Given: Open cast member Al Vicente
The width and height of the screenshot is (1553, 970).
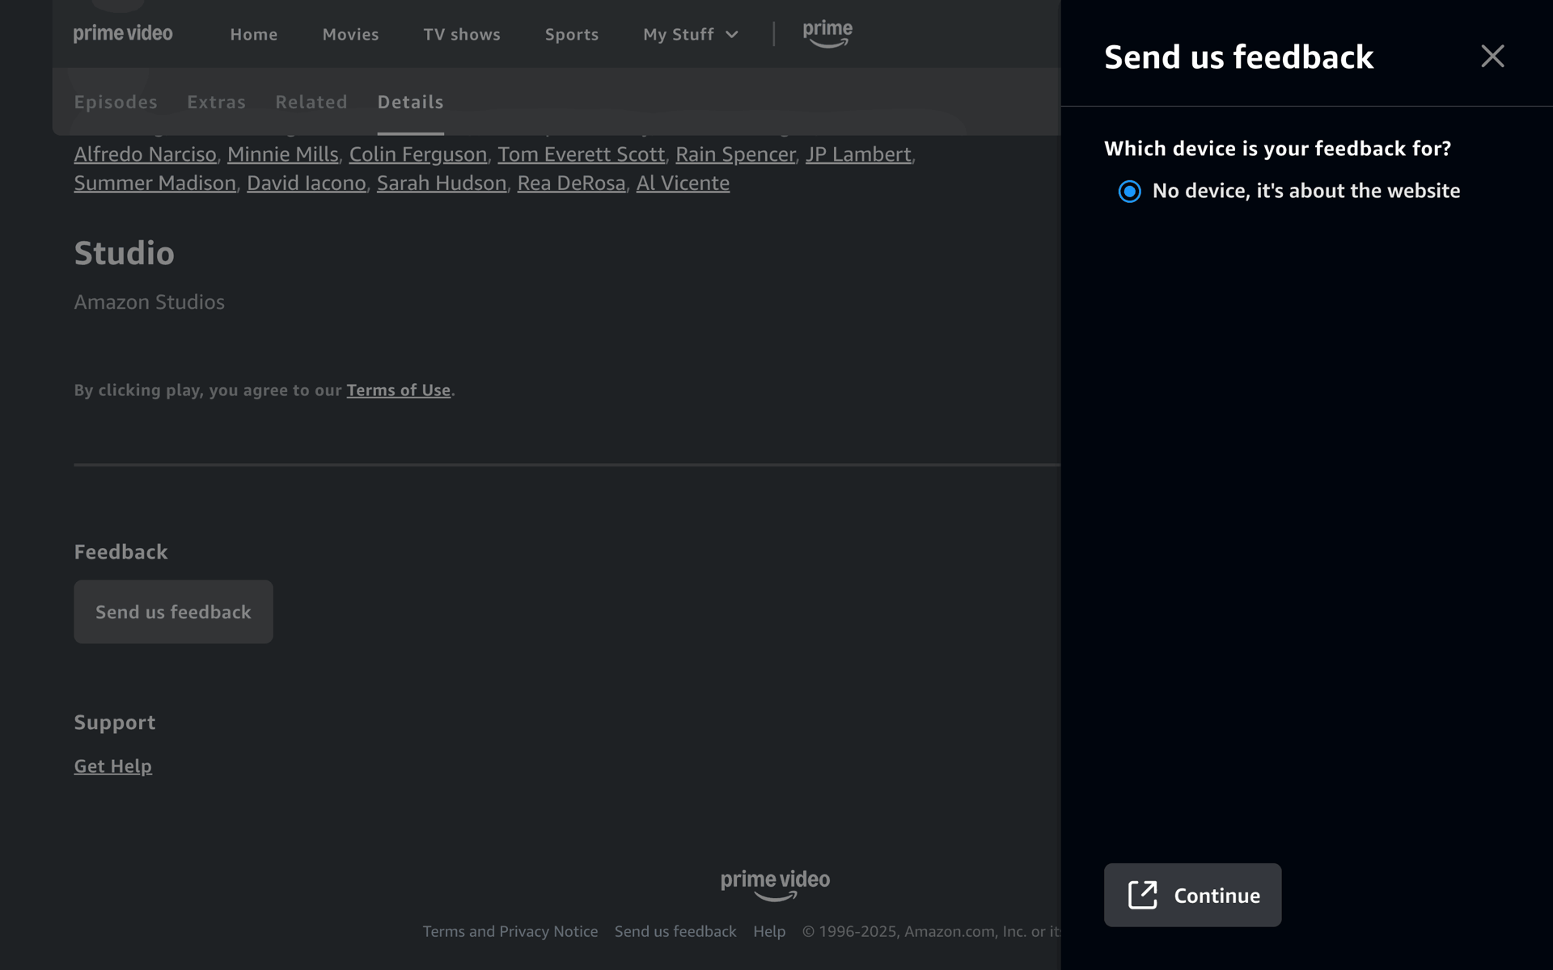Looking at the screenshot, I should coord(683,183).
